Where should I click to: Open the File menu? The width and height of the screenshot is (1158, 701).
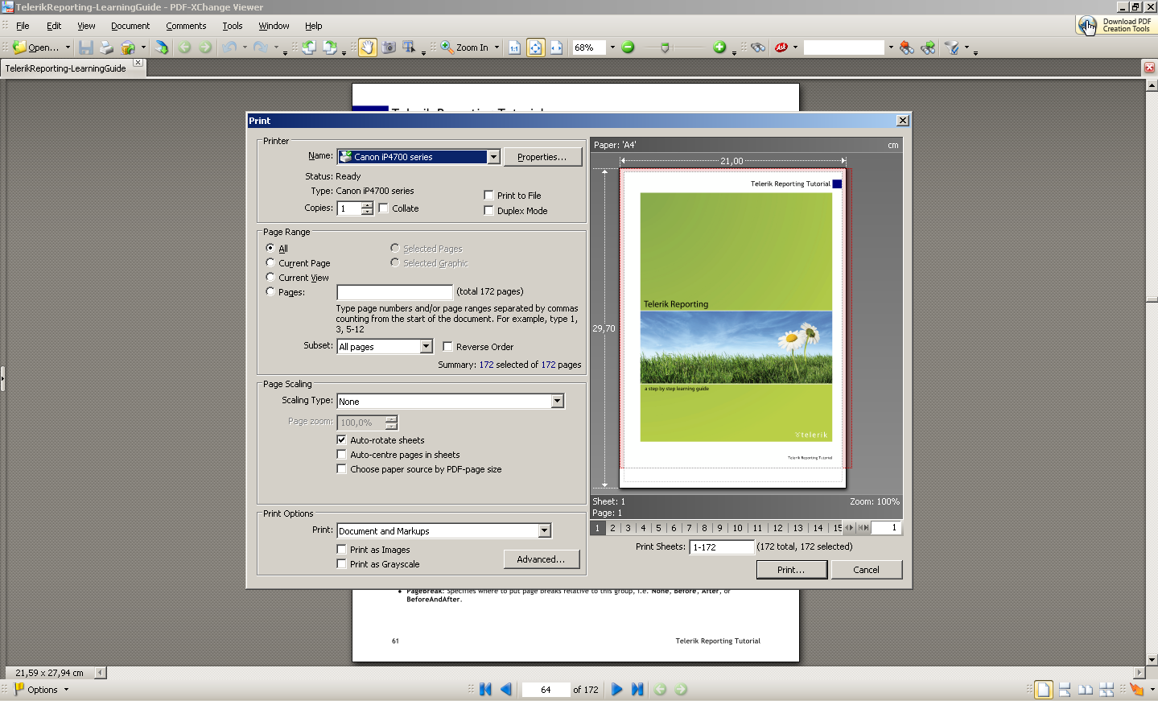pos(23,26)
